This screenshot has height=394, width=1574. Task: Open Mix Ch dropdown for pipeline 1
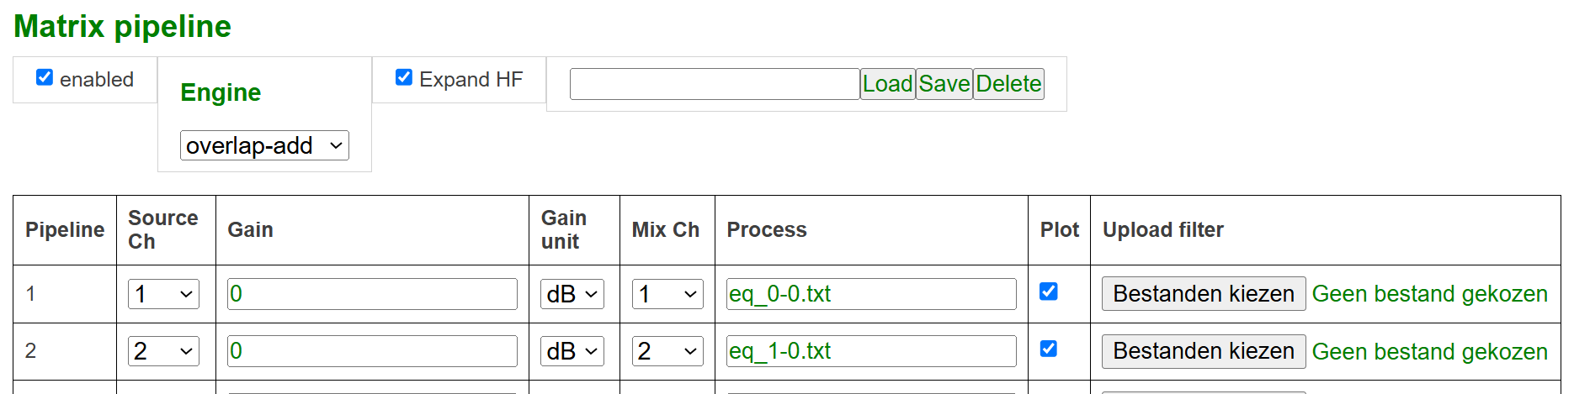pyautogui.click(x=667, y=294)
